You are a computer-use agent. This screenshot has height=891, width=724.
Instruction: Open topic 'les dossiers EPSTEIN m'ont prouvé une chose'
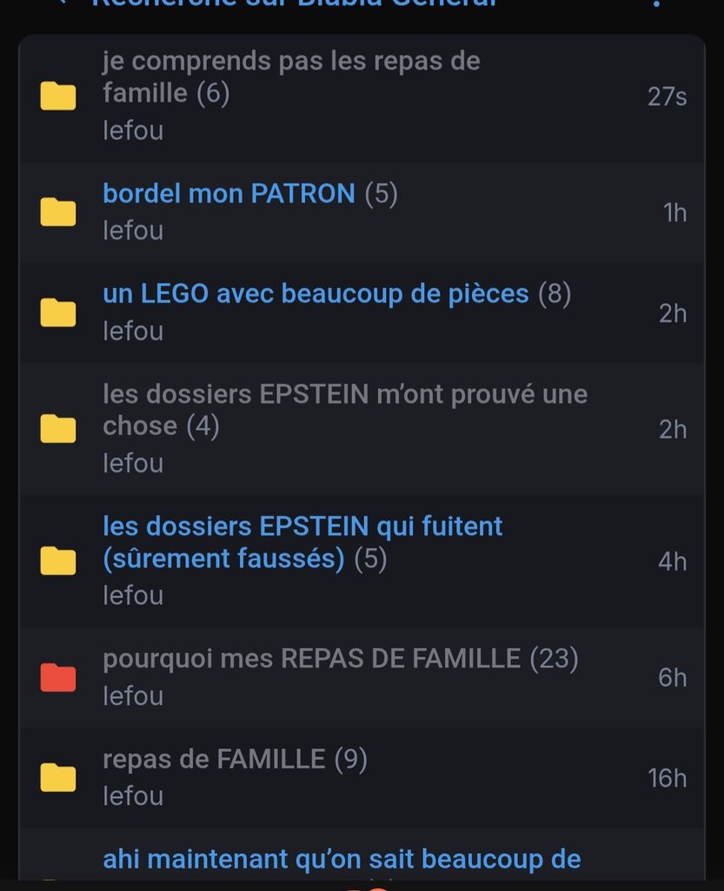[x=344, y=409]
